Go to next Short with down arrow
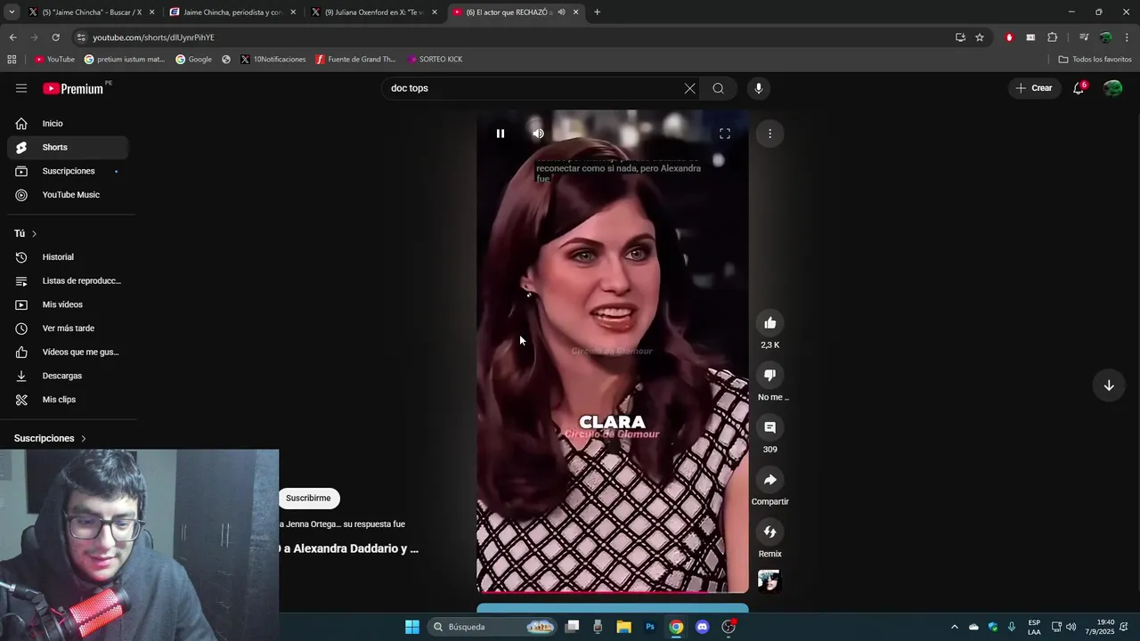 [1109, 385]
